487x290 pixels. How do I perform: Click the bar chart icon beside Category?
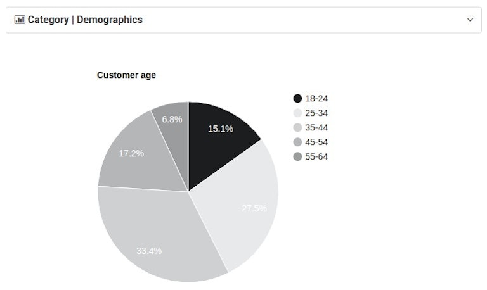pyautogui.click(x=20, y=20)
